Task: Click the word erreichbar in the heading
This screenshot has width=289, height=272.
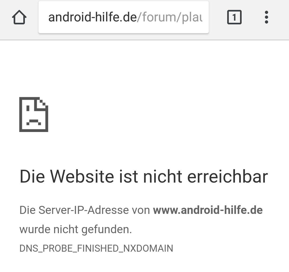Action: click(x=227, y=176)
